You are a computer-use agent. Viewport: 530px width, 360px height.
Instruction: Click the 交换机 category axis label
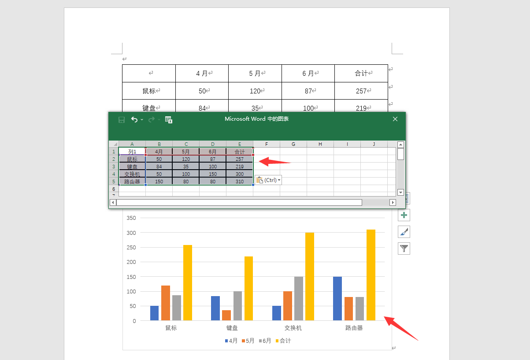pos(293,328)
